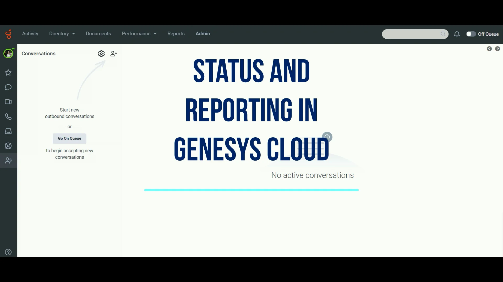
Task: Open the notifications bell
Action: (457, 34)
